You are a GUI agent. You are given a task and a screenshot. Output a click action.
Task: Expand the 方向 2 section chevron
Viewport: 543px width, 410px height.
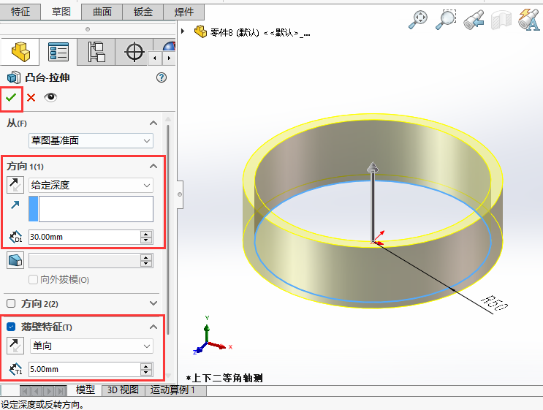click(x=153, y=303)
